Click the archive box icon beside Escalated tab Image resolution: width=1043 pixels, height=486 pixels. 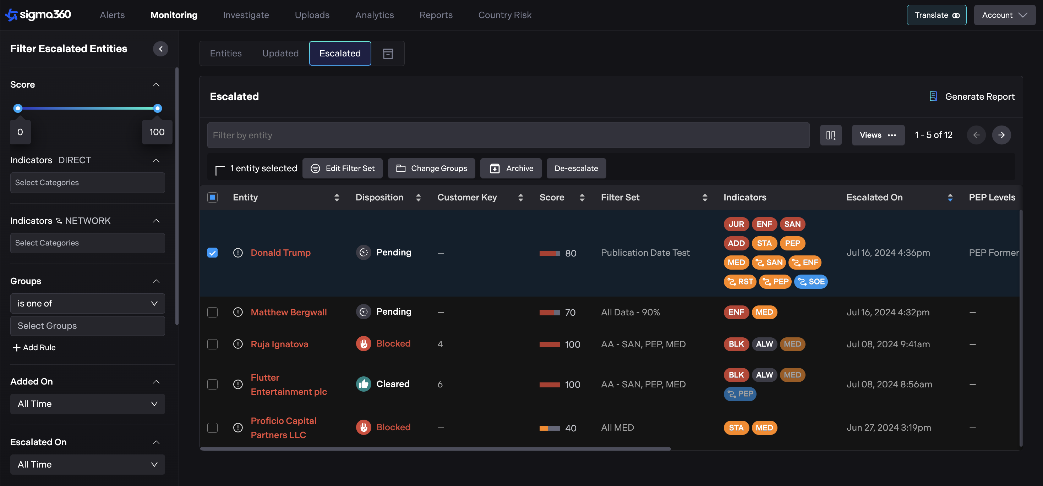click(x=387, y=54)
